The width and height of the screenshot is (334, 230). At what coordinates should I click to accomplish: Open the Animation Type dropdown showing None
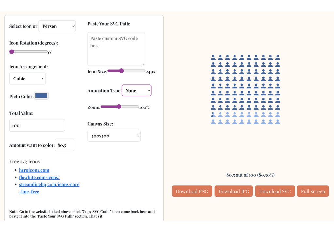137,91
